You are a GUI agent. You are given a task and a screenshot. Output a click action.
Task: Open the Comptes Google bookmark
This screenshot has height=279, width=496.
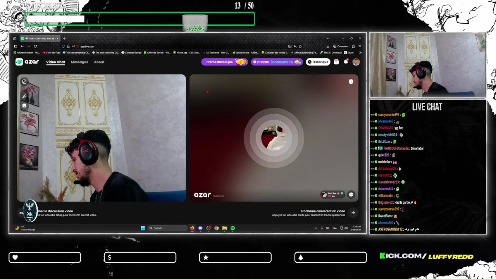(131, 53)
